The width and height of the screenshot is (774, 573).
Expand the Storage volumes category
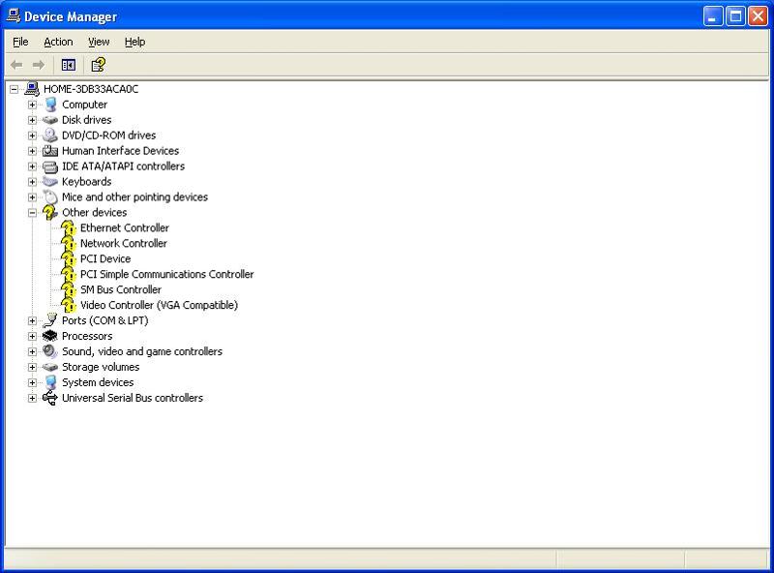click(32, 367)
